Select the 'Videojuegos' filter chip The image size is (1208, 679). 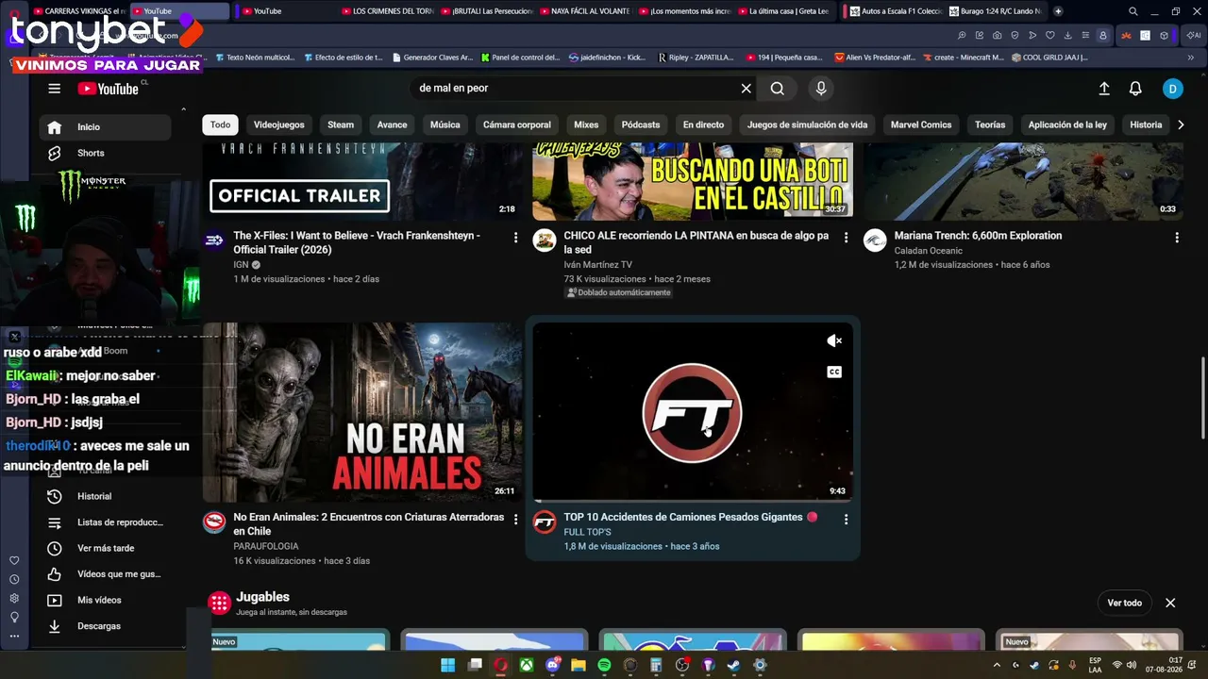pyautogui.click(x=279, y=124)
